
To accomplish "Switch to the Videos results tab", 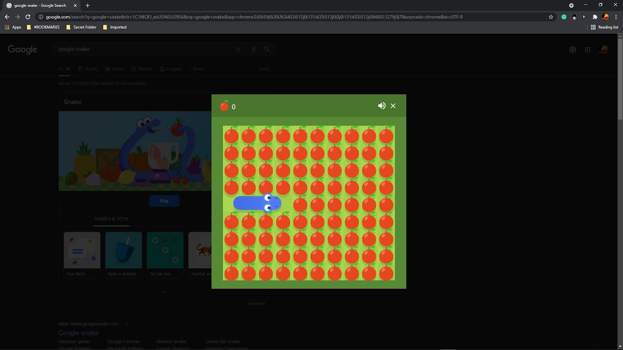I will (x=142, y=69).
